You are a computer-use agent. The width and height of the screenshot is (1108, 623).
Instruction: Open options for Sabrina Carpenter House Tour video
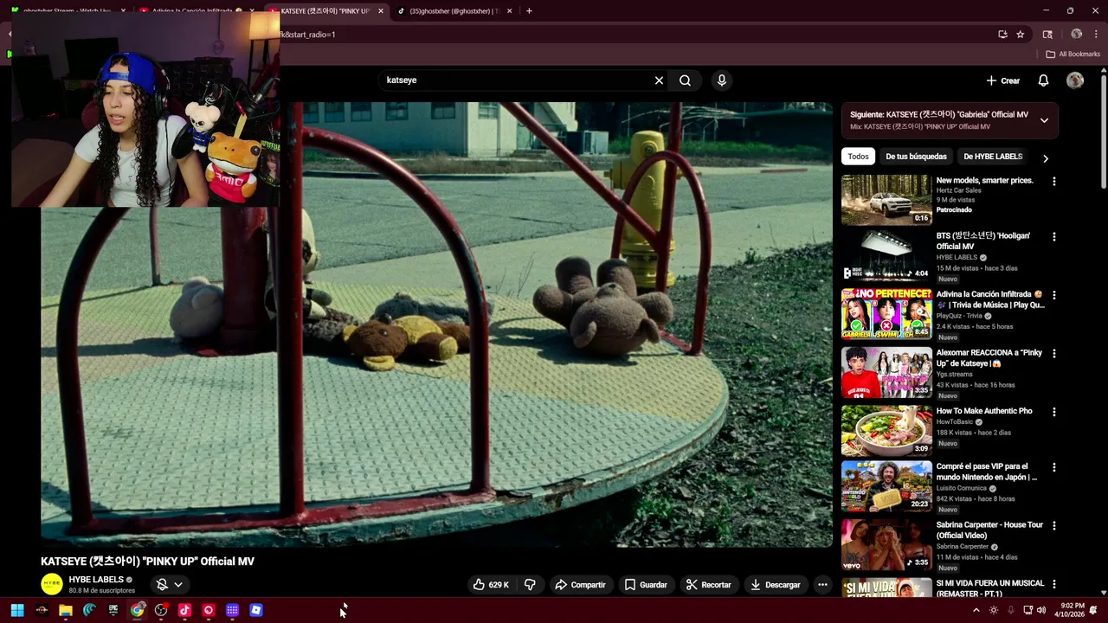(1053, 526)
